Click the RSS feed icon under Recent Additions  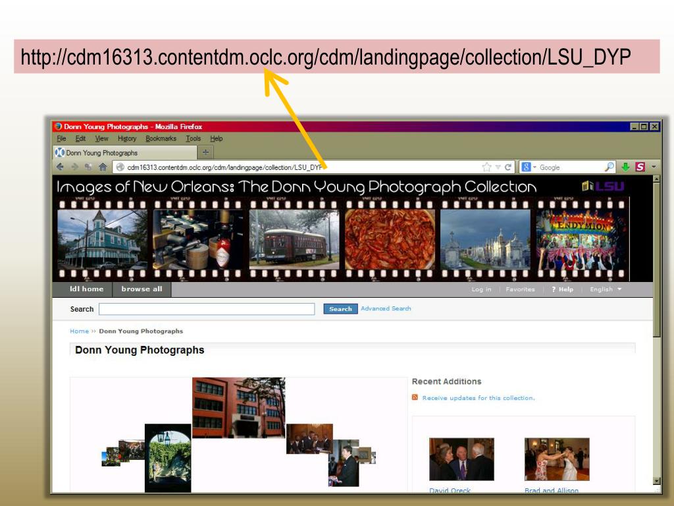pos(415,397)
